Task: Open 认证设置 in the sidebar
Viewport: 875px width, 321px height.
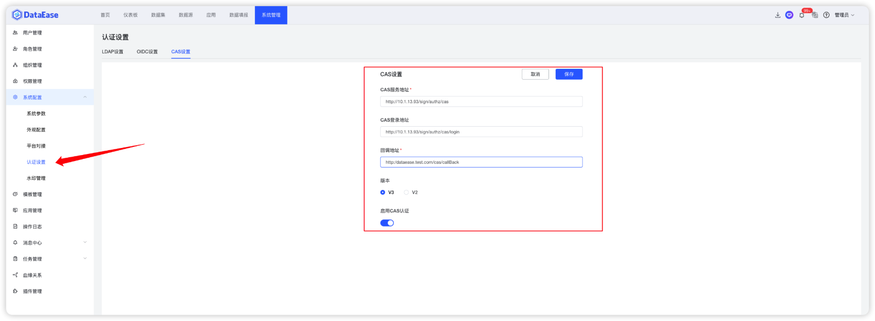Action: coord(36,162)
